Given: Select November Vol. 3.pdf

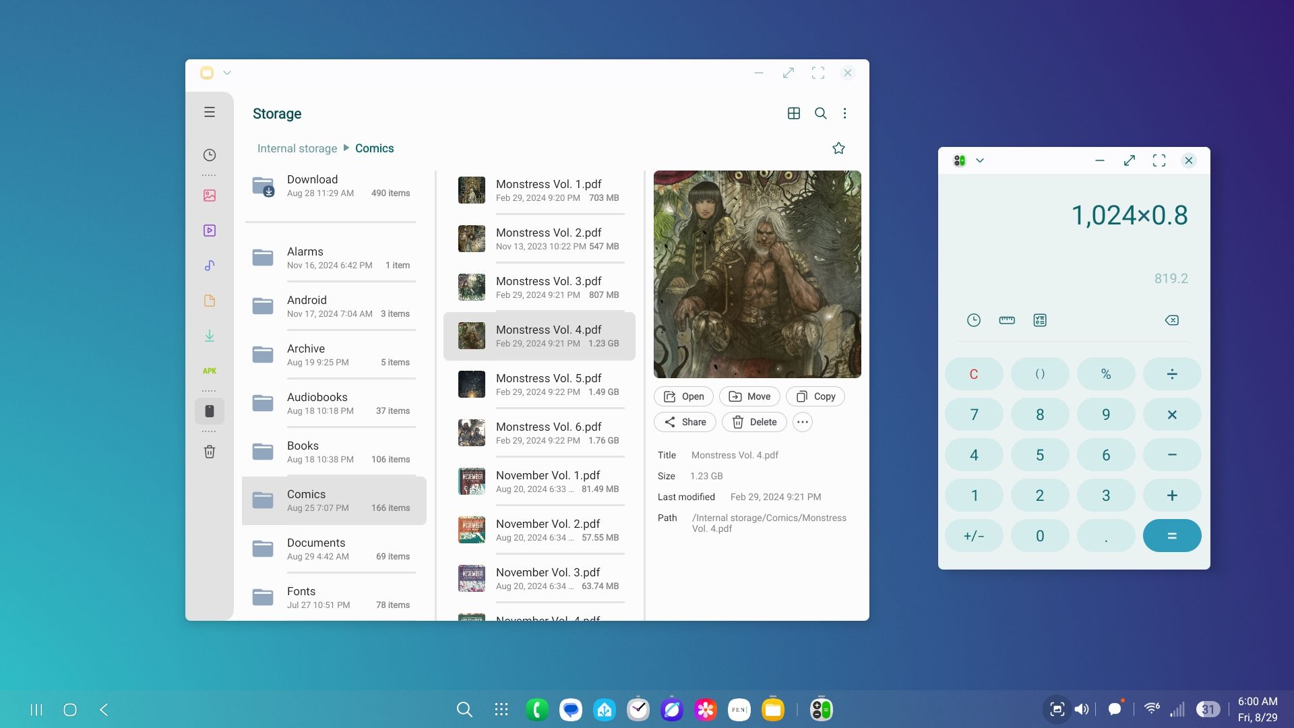Looking at the screenshot, I should [539, 578].
